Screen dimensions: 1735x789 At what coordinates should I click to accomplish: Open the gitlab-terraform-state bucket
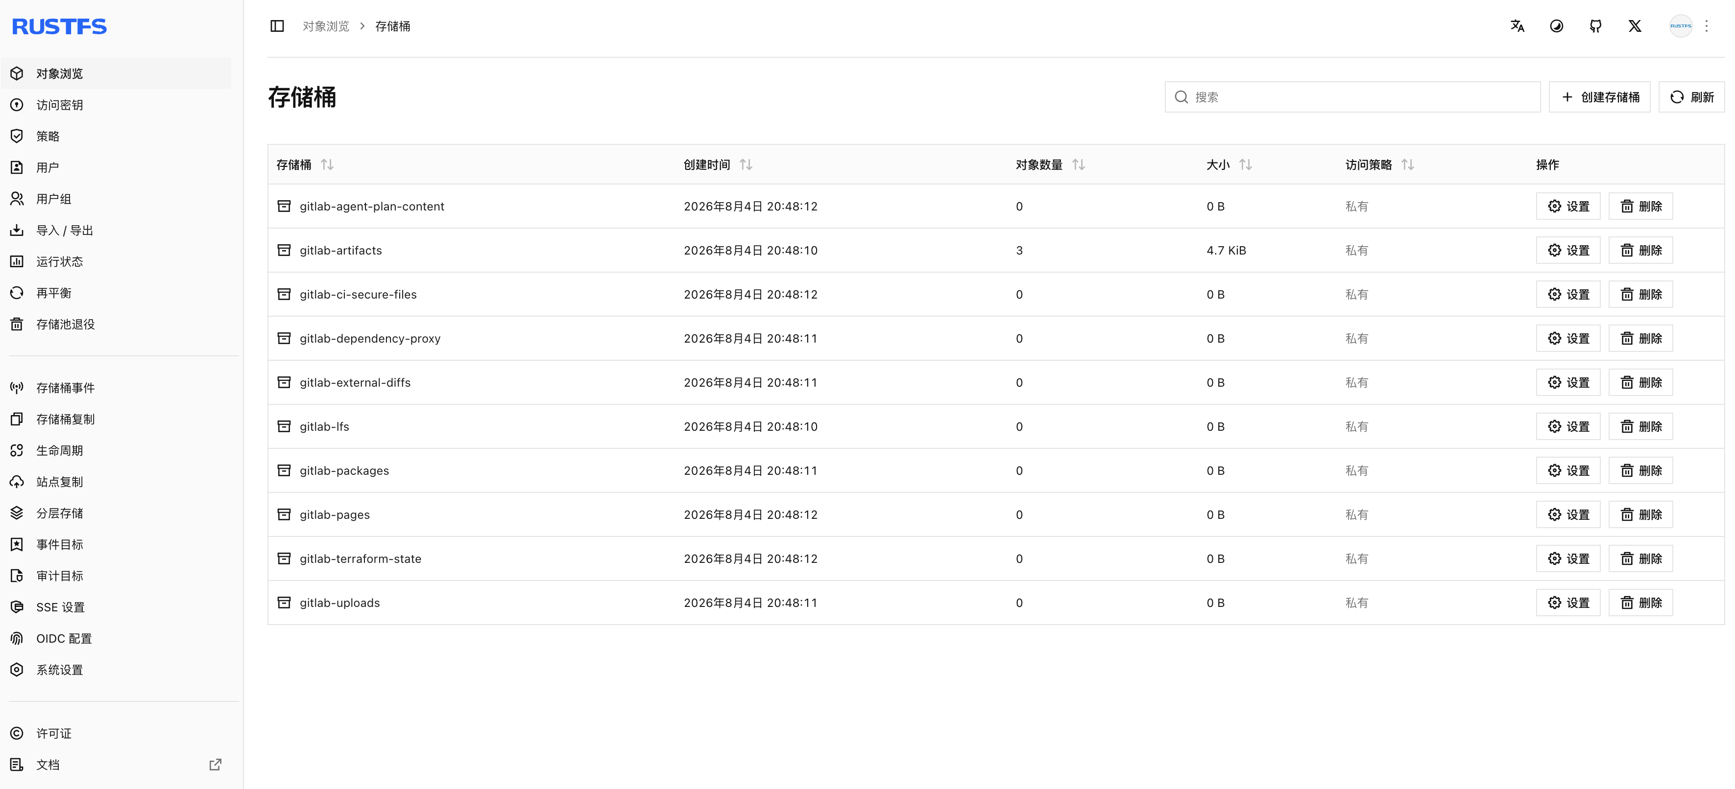(x=361, y=558)
